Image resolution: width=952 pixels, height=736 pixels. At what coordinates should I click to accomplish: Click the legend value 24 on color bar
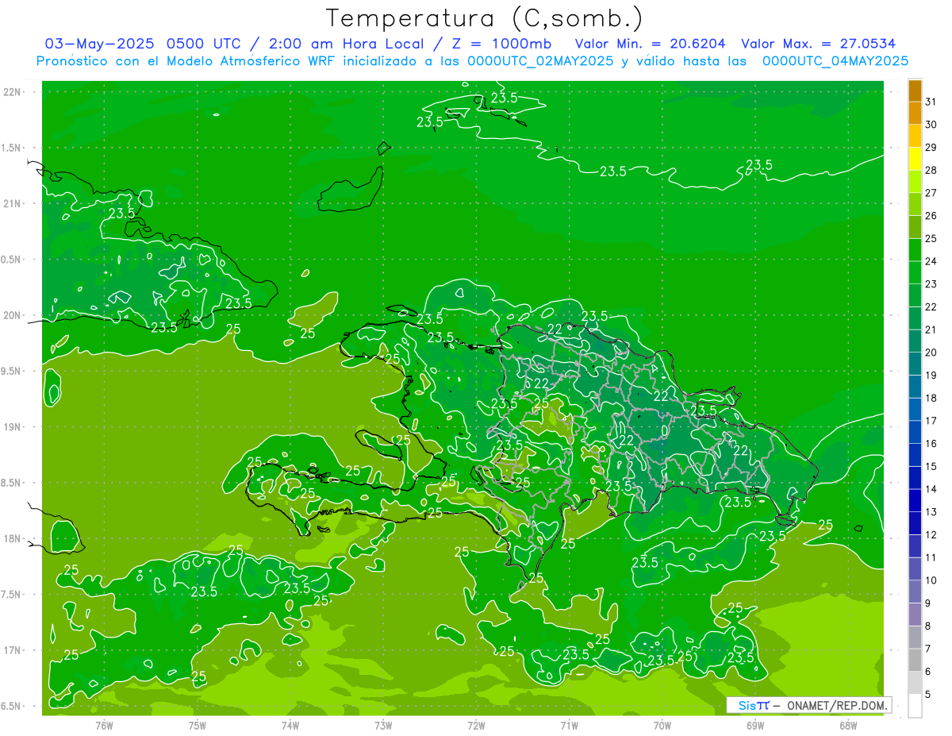pyautogui.click(x=931, y=260)
